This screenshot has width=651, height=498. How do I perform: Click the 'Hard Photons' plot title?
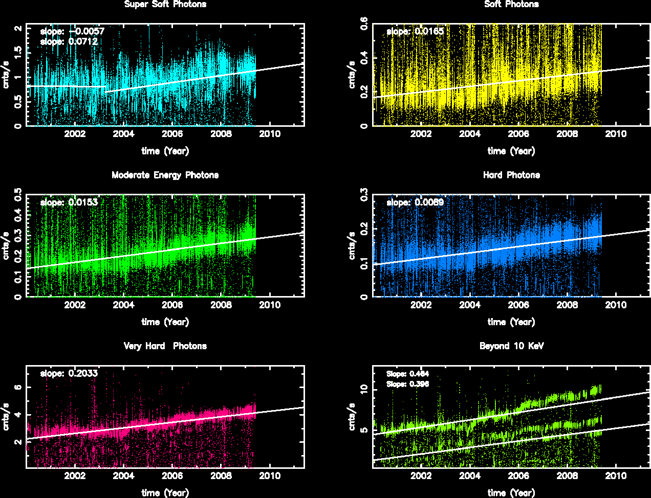(511, 175)
